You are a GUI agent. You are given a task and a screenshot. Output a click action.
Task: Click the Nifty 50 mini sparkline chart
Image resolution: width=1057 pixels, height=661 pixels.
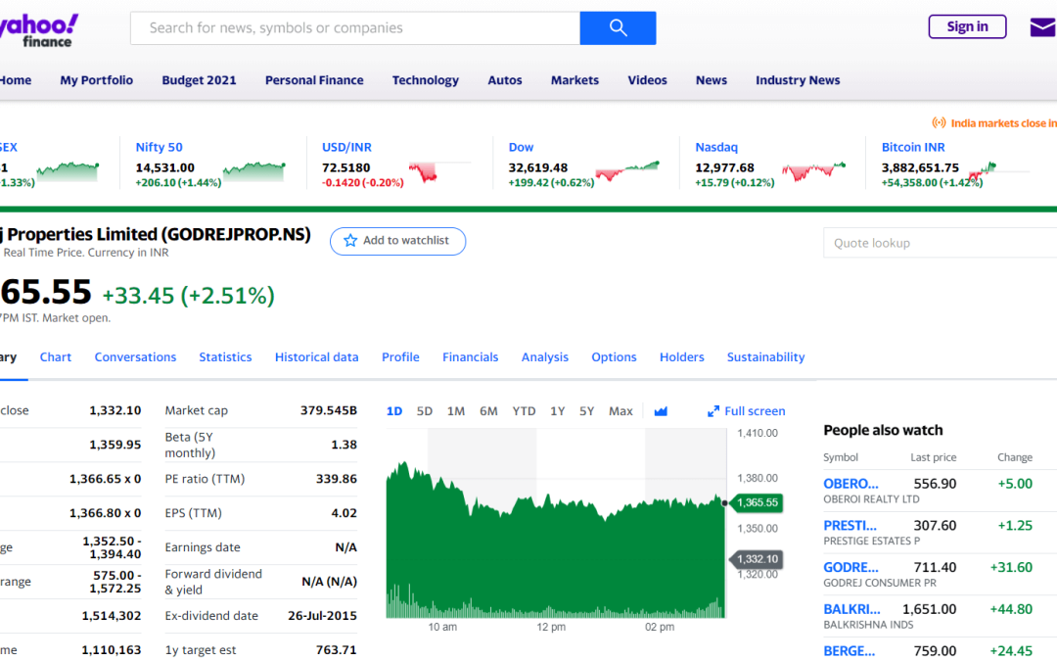[254, 171]
